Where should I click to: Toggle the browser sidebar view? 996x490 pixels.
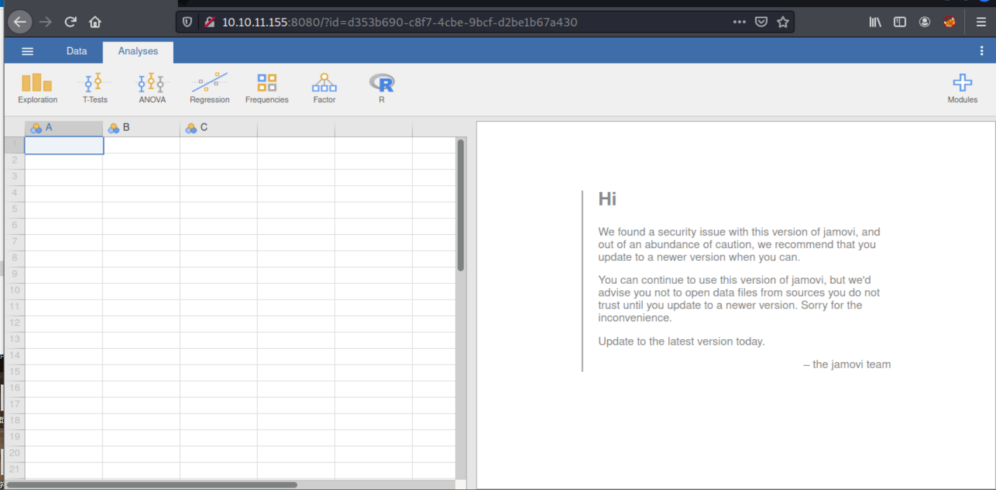point(900,22)
